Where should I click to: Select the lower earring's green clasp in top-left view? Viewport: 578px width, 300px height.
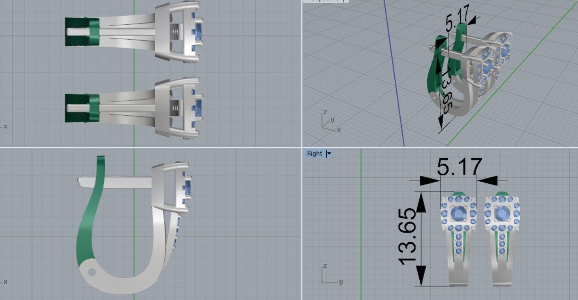82,108
